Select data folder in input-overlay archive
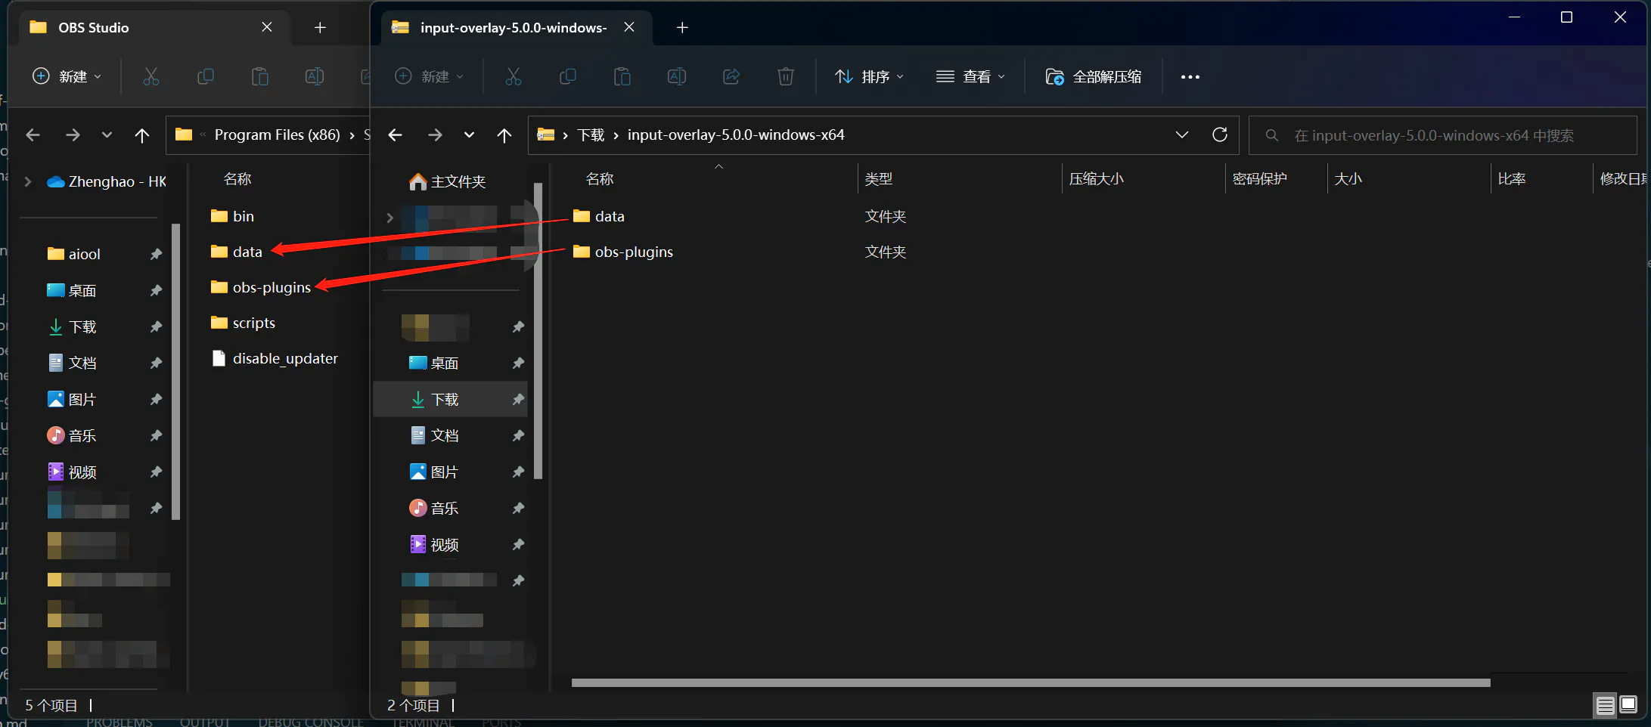This screenshot has width=1651, height=727. [x=599, y=216]
